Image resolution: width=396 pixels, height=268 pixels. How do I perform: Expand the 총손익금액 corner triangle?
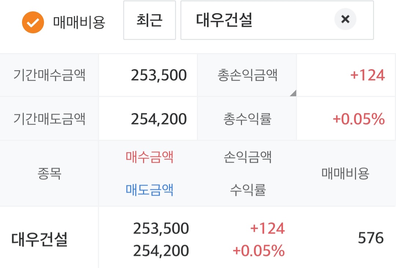coord(293,93)
